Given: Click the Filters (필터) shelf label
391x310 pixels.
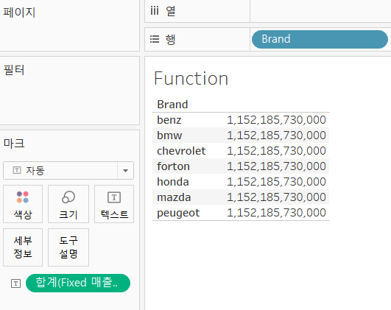Looking at the screenshot, I should point(14,70).
